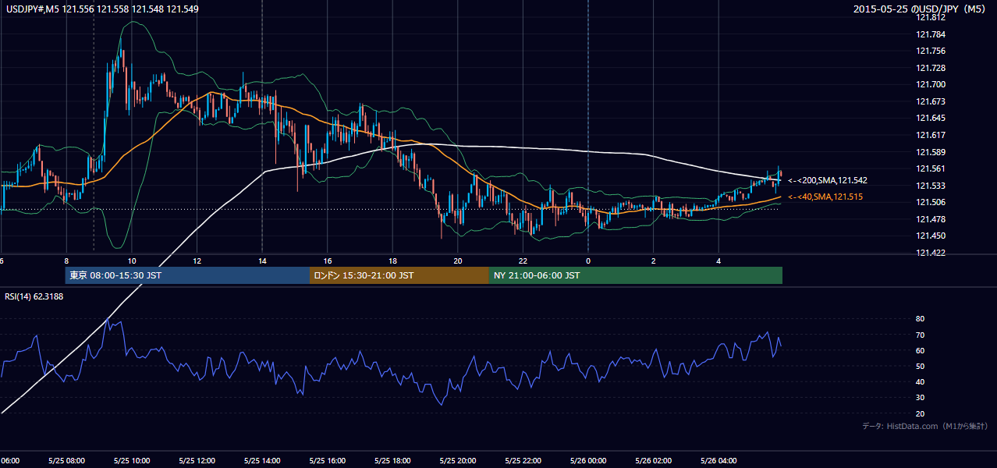997x468 pixels.
Task: Click price axis label 121.617
Action: click(x=931, y=135)
